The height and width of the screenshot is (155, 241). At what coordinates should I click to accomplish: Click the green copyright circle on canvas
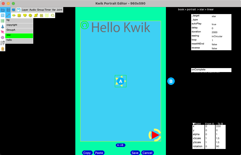(x=85, y=25)
